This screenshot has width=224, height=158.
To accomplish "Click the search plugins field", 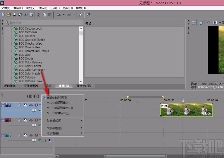I will [x=44, y=23].
